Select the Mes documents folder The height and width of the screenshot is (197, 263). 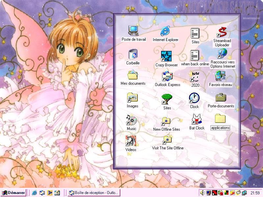133,78
